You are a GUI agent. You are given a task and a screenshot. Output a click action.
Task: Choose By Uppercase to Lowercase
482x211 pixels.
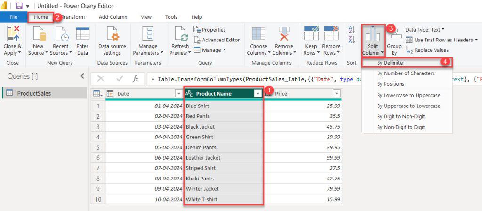pos(407,106)
